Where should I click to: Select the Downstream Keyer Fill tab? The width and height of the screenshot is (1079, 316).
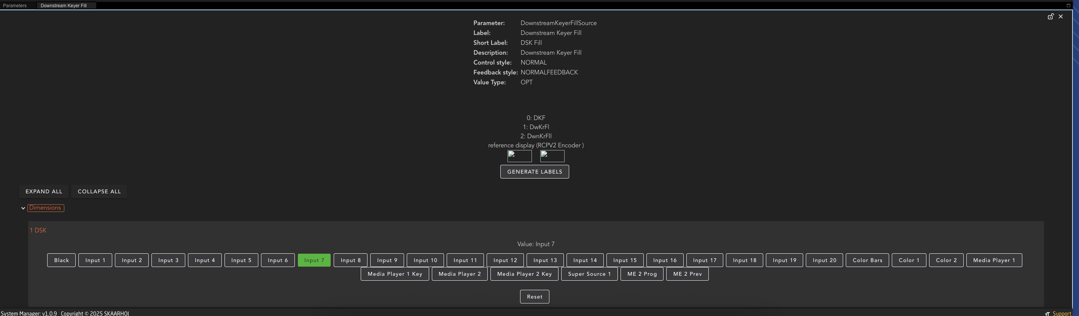click(x=64, y=5)
